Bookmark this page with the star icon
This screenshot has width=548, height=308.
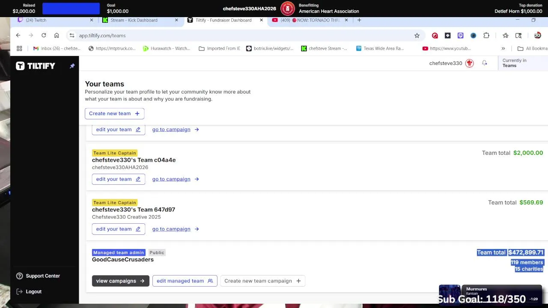[x=417, y=36]
